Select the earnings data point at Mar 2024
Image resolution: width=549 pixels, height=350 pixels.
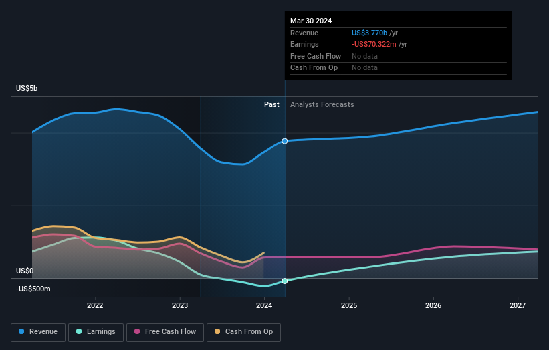point(285,281)
